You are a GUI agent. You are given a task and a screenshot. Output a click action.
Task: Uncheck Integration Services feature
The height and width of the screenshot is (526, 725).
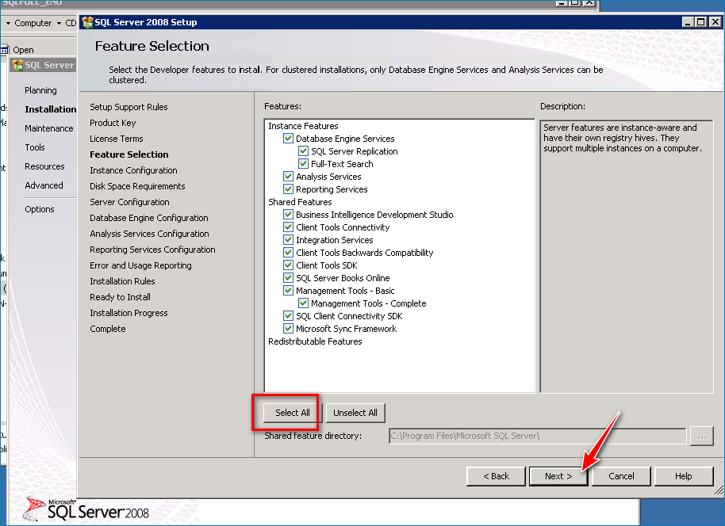288,240
